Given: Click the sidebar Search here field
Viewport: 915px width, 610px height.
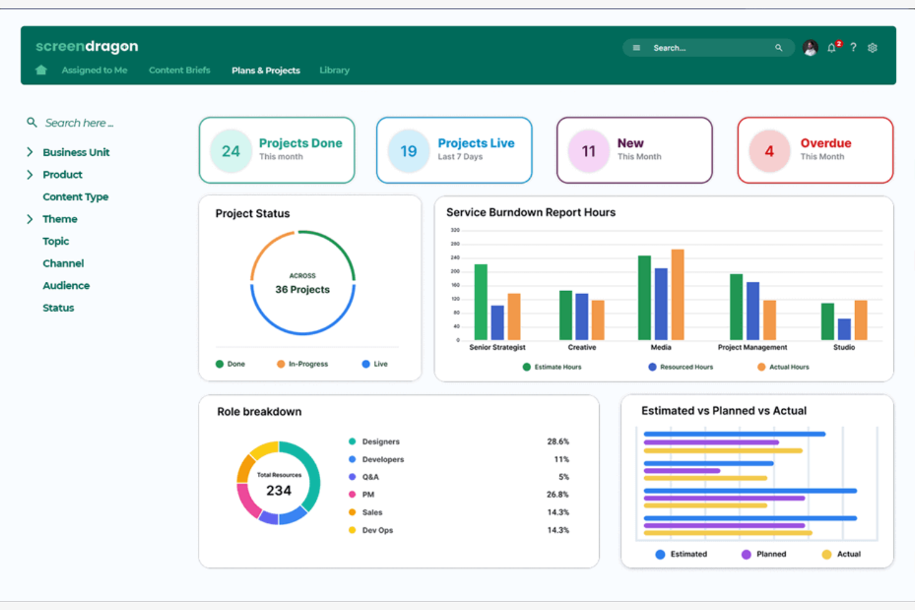Looking at the screenshot, I should 79,122.
